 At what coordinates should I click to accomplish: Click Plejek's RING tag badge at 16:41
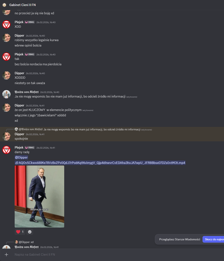tap(30, 147)
